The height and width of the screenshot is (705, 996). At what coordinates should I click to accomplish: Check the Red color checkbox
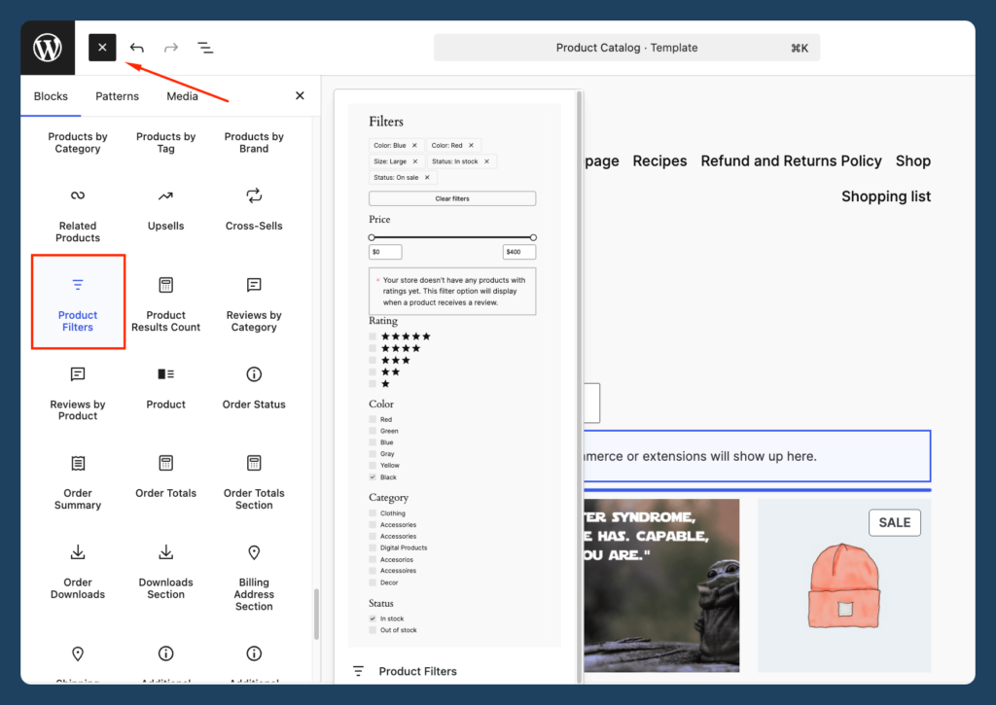373,419
